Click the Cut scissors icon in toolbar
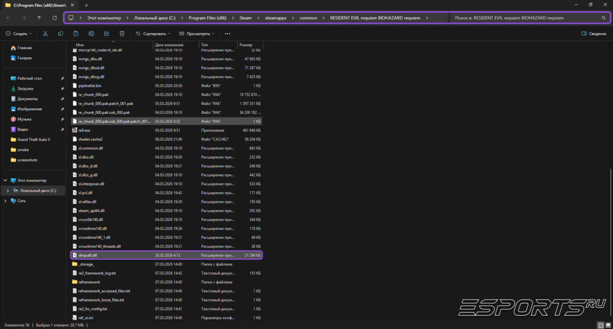The image size is (613, 329). (45, 33)
